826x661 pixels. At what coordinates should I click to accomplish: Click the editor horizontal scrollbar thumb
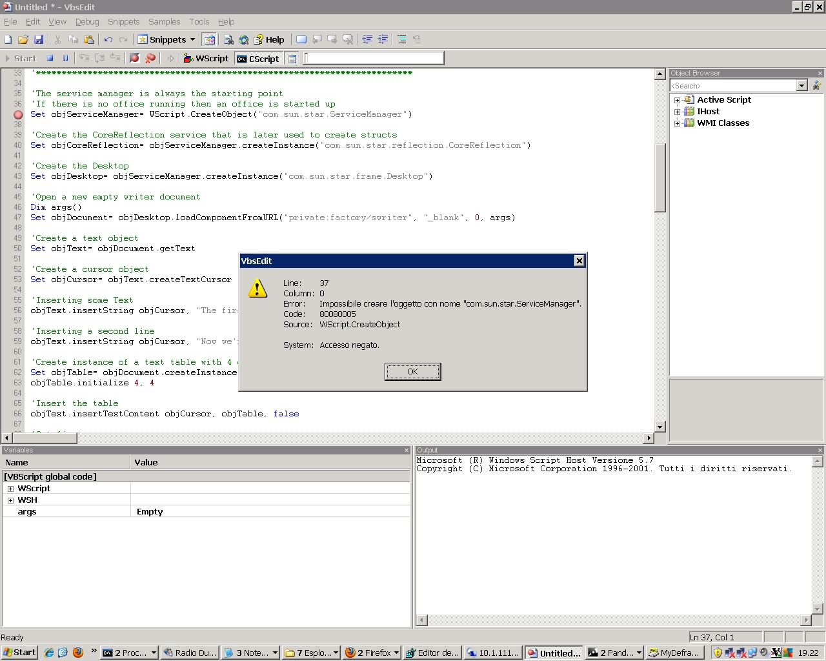pos(45,438)
